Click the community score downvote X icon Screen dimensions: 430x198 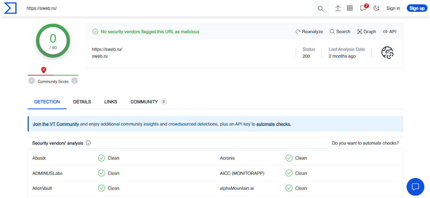(x=32, y=81)
